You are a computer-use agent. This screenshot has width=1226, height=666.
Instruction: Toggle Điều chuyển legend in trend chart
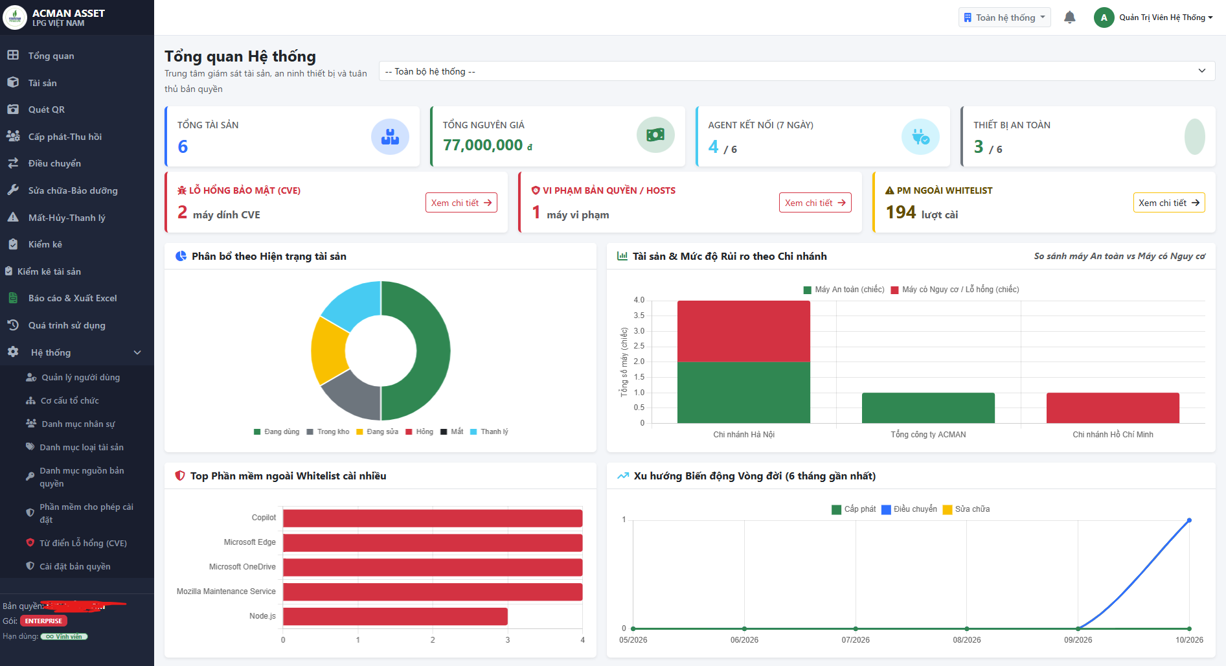click(x=909, y=509)
